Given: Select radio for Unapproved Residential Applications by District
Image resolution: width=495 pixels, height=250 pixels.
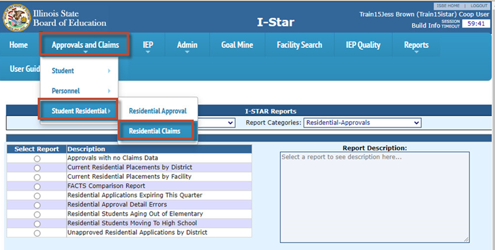Looking at the screenshot, I should coord(37,233).
